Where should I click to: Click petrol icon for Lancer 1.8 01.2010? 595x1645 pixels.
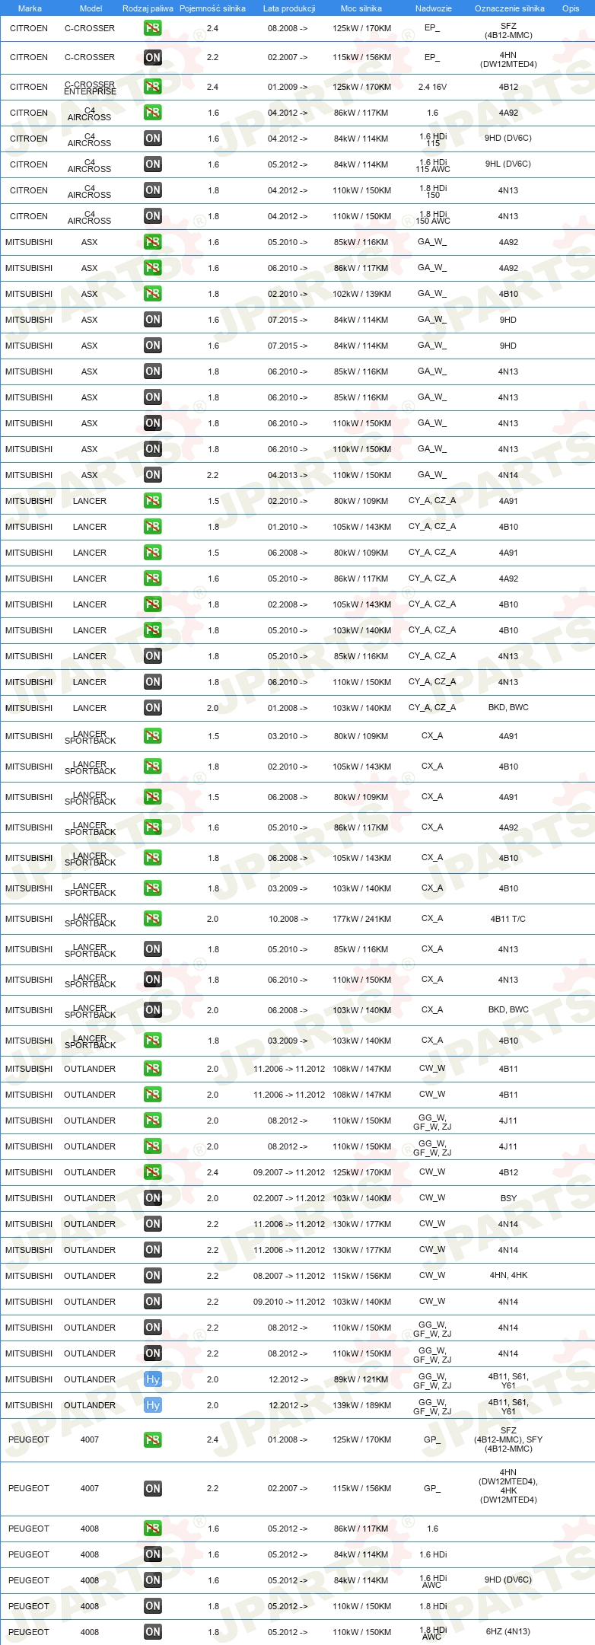153,527
